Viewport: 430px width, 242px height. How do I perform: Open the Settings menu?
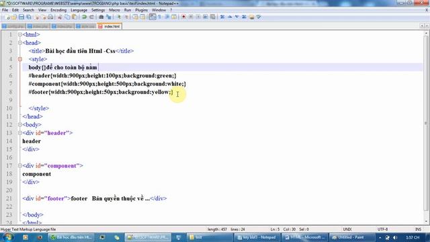click(x=98, y=10)
